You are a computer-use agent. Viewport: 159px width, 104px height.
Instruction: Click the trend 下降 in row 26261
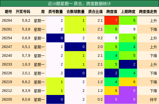(153, 29)
